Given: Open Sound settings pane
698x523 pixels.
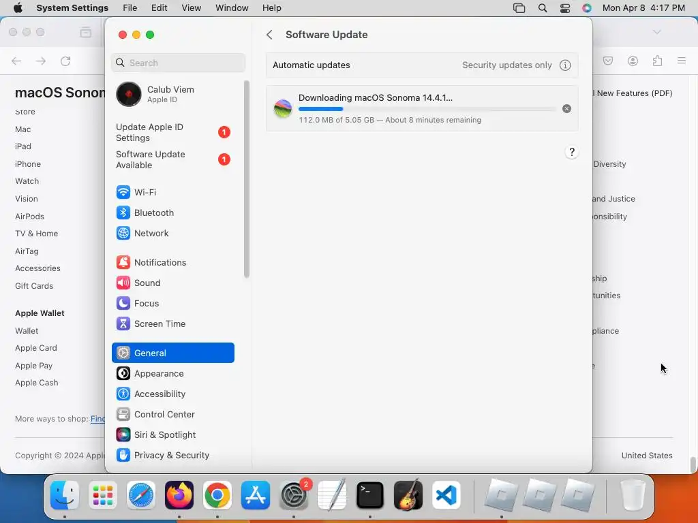Looking at the screenshot, I should point(172,283).
